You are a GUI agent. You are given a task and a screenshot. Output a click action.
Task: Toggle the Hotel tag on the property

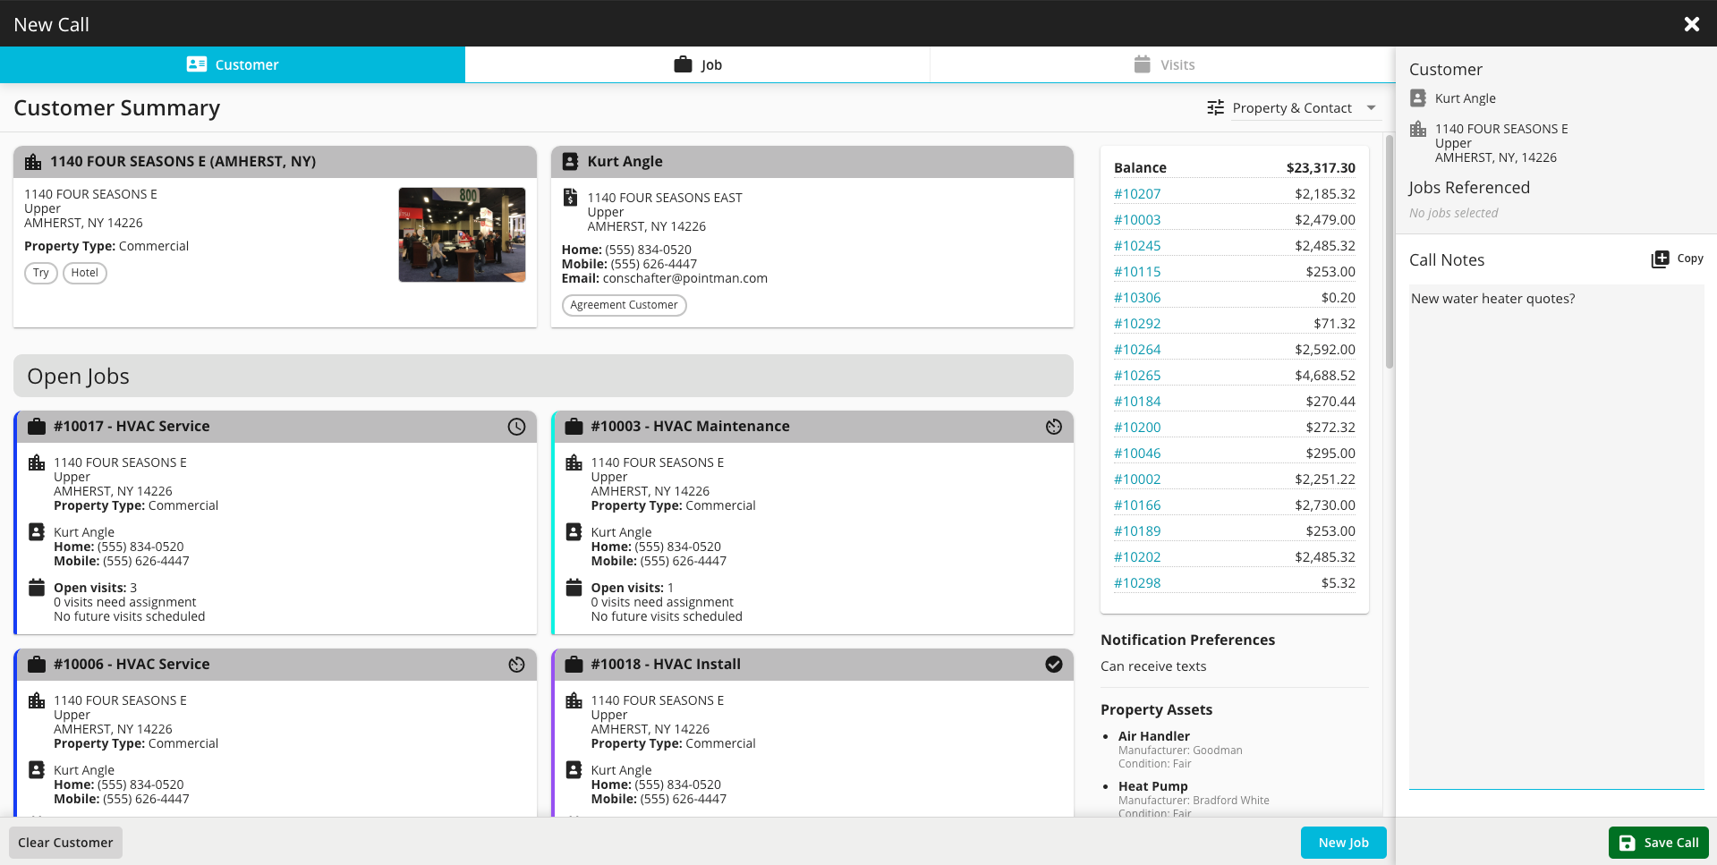85,273
